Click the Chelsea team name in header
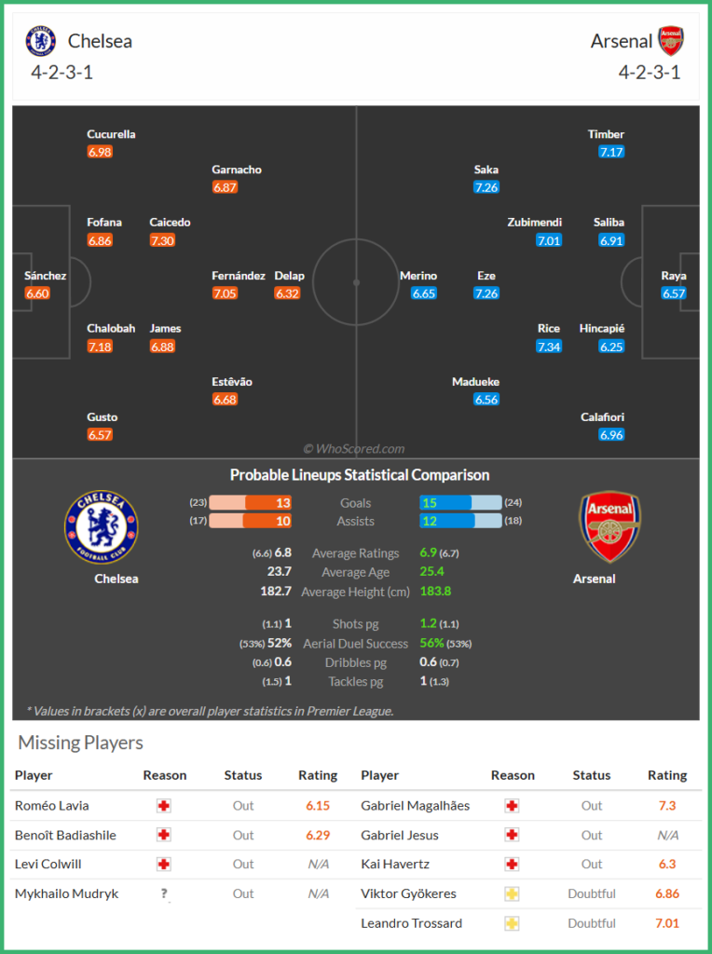Image resolution: width=712 pixels, height=954 pixels. coord(100,41)
